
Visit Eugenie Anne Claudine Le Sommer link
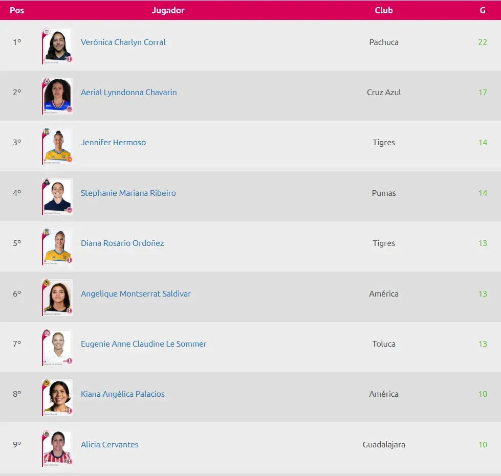coord(143,344)
